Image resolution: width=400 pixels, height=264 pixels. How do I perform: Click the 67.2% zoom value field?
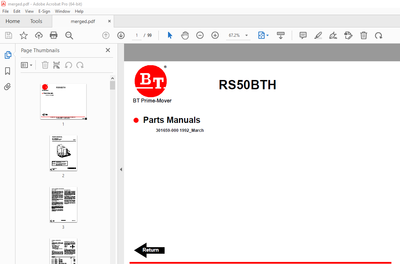point(234,35)
